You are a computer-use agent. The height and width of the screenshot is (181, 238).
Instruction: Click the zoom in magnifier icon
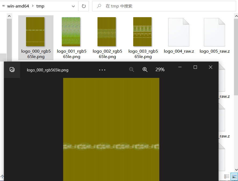tap(145, 70)
